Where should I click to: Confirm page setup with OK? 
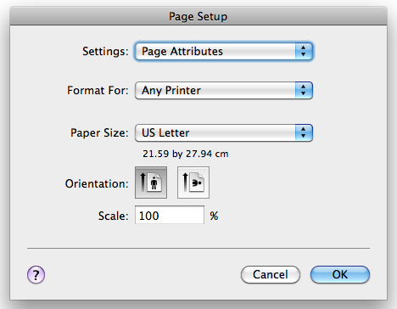(340, 274)
